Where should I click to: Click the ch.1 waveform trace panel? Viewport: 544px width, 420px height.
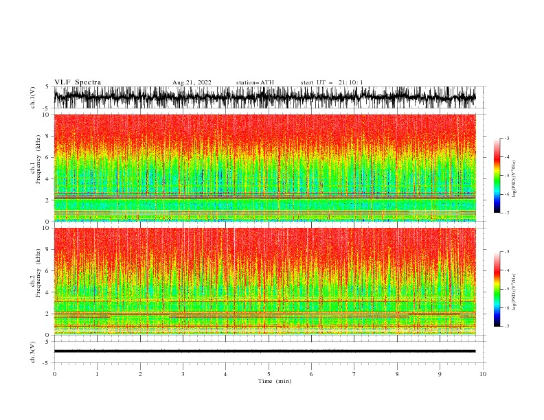pos(264,97)
